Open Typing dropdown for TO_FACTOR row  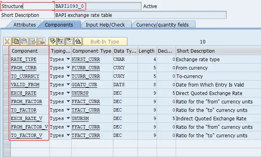click(68, 109)
